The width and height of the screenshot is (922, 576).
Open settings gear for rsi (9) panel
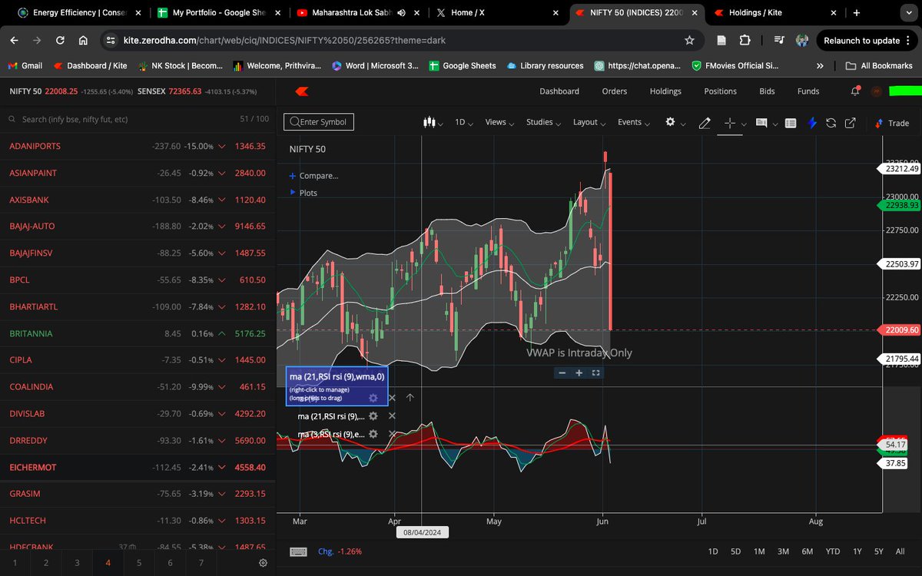[x=373, y=398]
